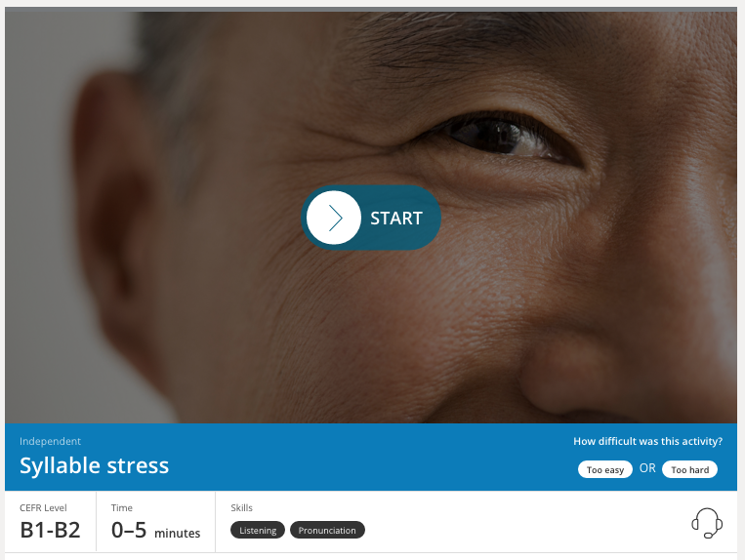Click the headset icon

707,523
